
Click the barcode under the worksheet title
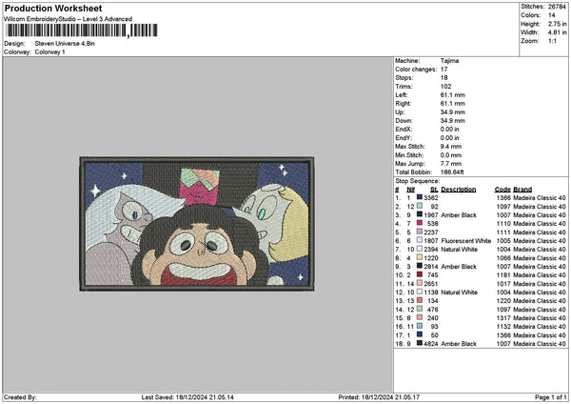click(x=82, y=30)
